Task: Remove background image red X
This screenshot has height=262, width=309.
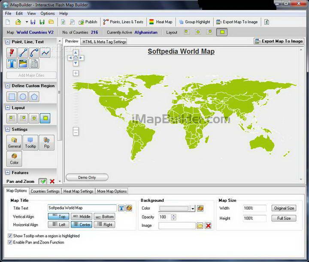Action: (208, 225)
